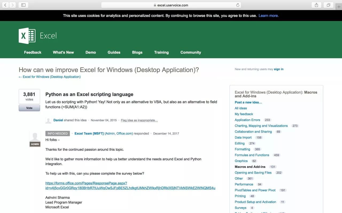Viewport: 342px width, 213px height.
Task: Select the Performance category
Action: 244,184
